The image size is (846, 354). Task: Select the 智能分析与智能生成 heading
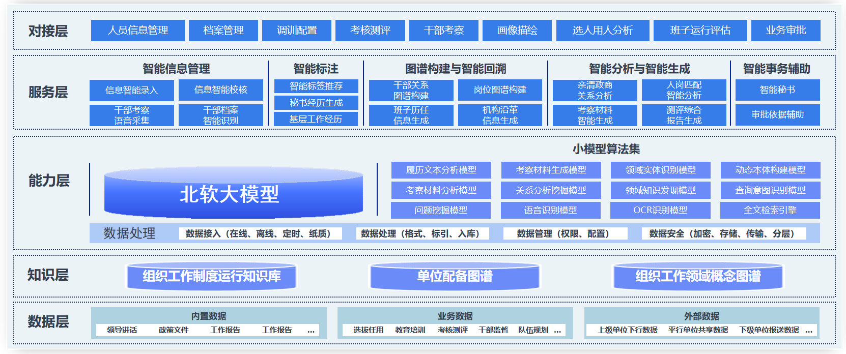[639, 69]
